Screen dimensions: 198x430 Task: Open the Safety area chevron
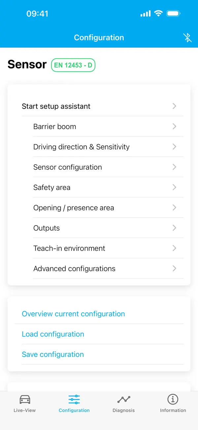[x=174, y=187]
